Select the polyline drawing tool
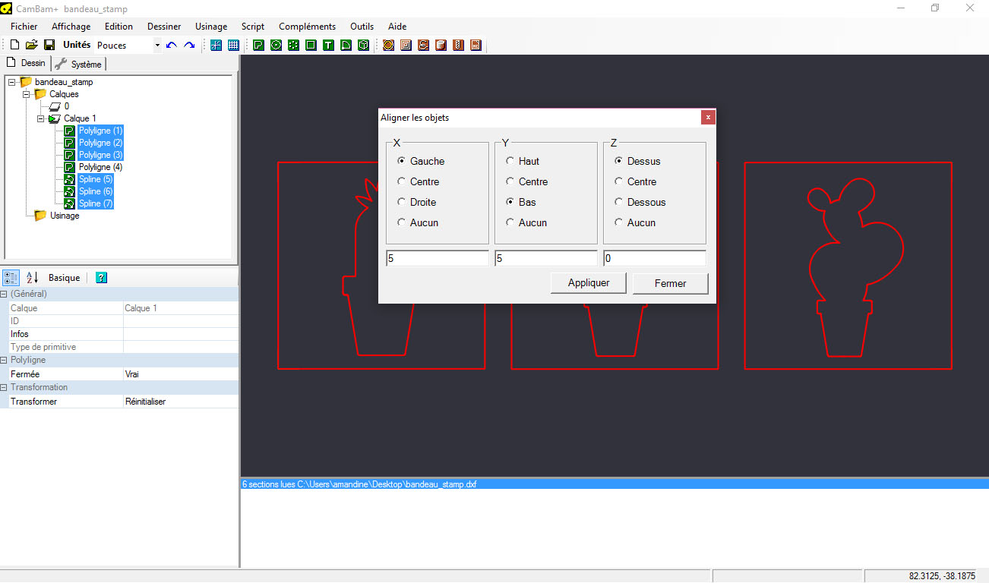The height and width of the screenshot is (583, 989). pos(259,46)
